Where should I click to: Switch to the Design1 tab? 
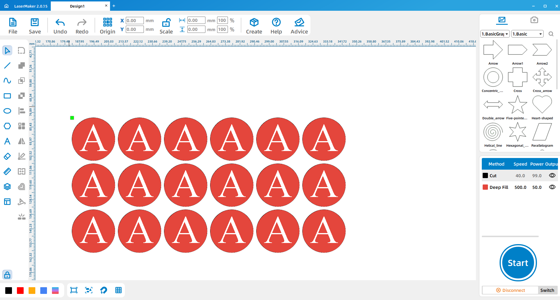coord(77,6)
